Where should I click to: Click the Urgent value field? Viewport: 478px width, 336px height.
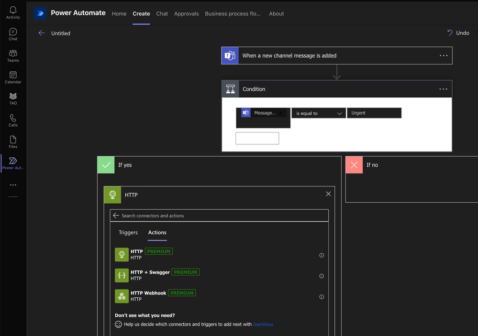374,113
